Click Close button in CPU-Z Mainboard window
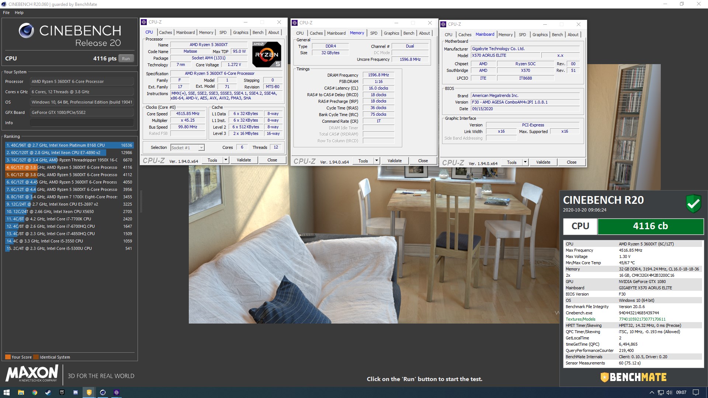 pos(572,162)
